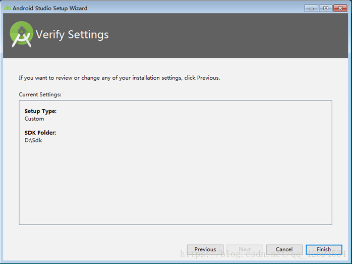The image size is (352, 264).
Task: Select the 'SDK Folder:' label
Action: point(40,133)
